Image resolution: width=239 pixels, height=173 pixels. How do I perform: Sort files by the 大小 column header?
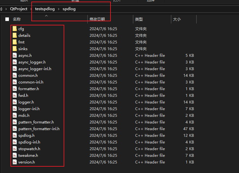177,19
